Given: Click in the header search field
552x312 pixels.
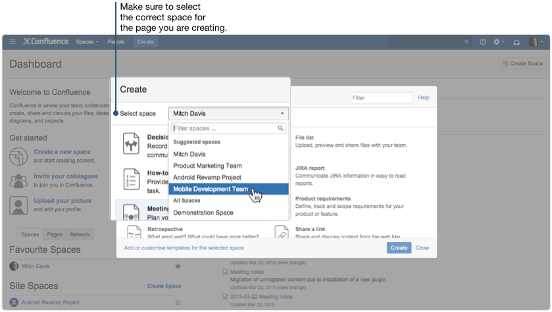Looking at the screenshot, I should click(x=430, y=42).
